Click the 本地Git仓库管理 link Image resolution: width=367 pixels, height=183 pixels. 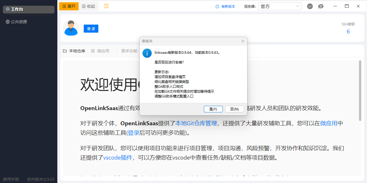196,123
